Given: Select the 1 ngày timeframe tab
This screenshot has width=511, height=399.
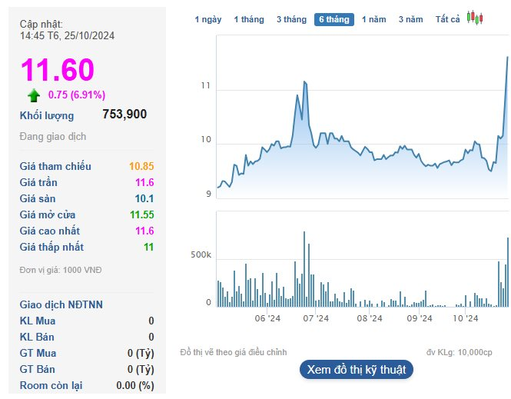Looking at the screenshot, I should 208,19.
